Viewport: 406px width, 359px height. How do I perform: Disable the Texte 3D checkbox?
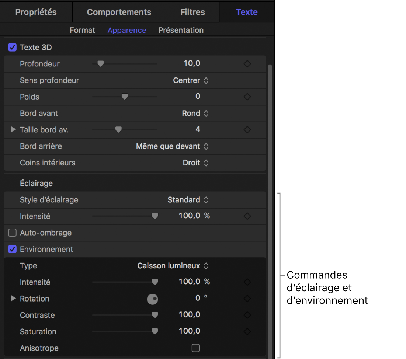[13, 48]
